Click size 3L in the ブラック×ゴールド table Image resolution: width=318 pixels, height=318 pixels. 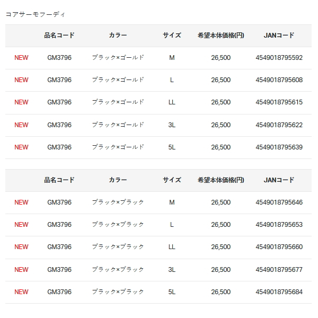tap(172, 125)
